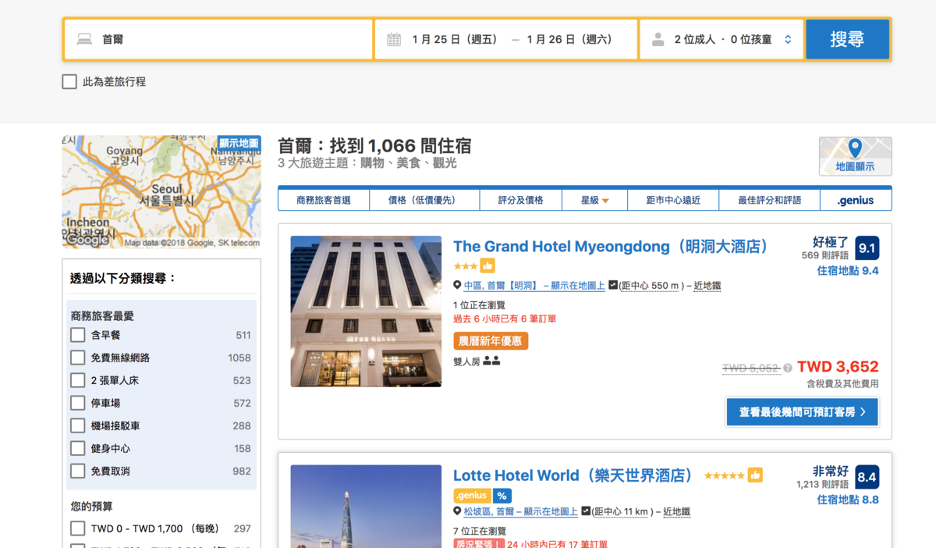The width and height of the screenshot is (936, 548).
Task: Toggle the 免費取消 filter
Action: click(78, 471)
